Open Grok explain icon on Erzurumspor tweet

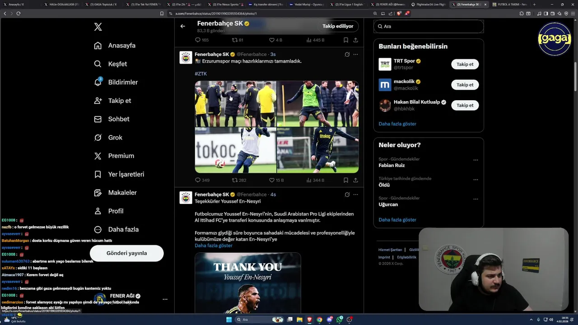point(347,55)
